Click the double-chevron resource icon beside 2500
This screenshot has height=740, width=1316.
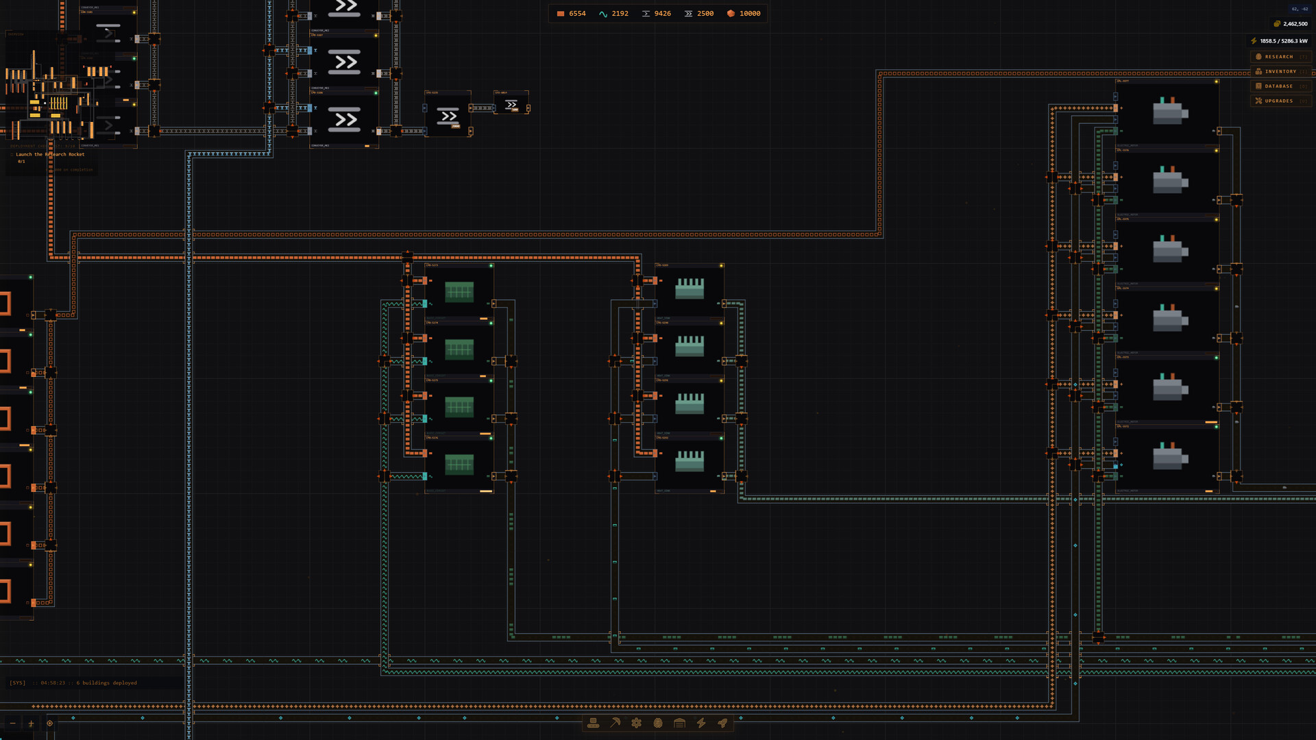[x=688, y=14]
